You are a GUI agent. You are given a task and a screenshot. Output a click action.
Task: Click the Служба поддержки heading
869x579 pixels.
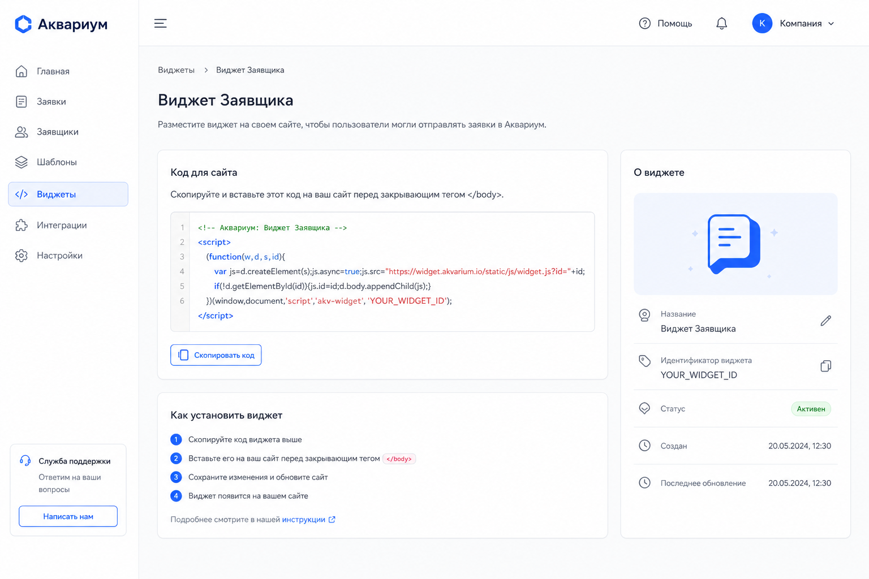(75, 461)
